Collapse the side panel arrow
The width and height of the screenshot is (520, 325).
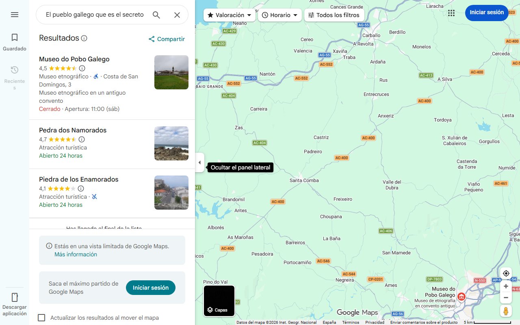(199, 162)
